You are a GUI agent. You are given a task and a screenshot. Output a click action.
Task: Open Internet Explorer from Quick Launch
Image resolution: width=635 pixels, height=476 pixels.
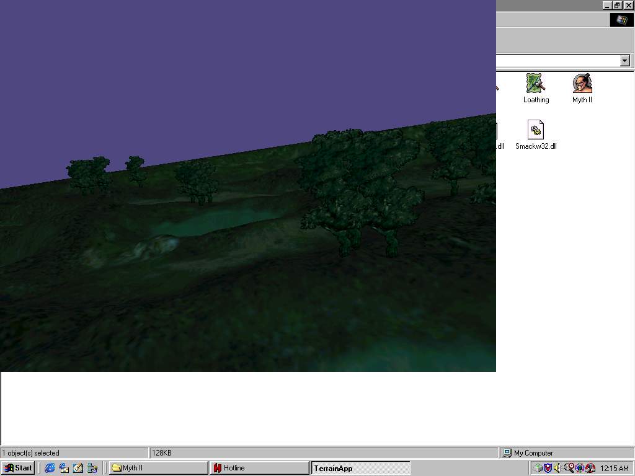pyautogui.click(x=50, y=468)
